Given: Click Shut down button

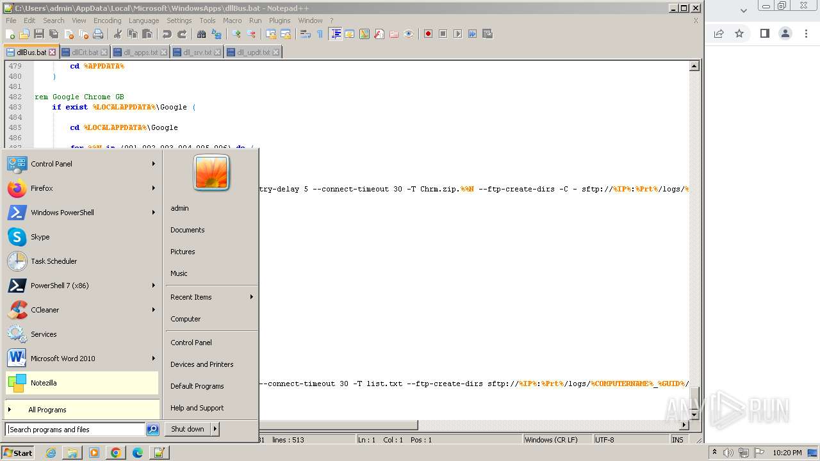Looking at the screenshot, I should pos(188,429).
